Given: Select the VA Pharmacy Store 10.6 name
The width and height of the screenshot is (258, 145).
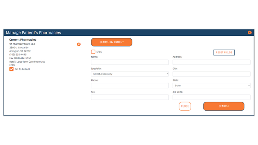Looking at the screenshot, I should click(x=22, y=44).
